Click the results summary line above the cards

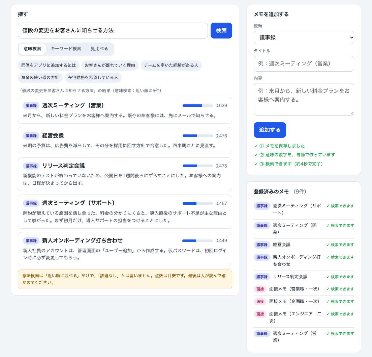click(90, 91)
